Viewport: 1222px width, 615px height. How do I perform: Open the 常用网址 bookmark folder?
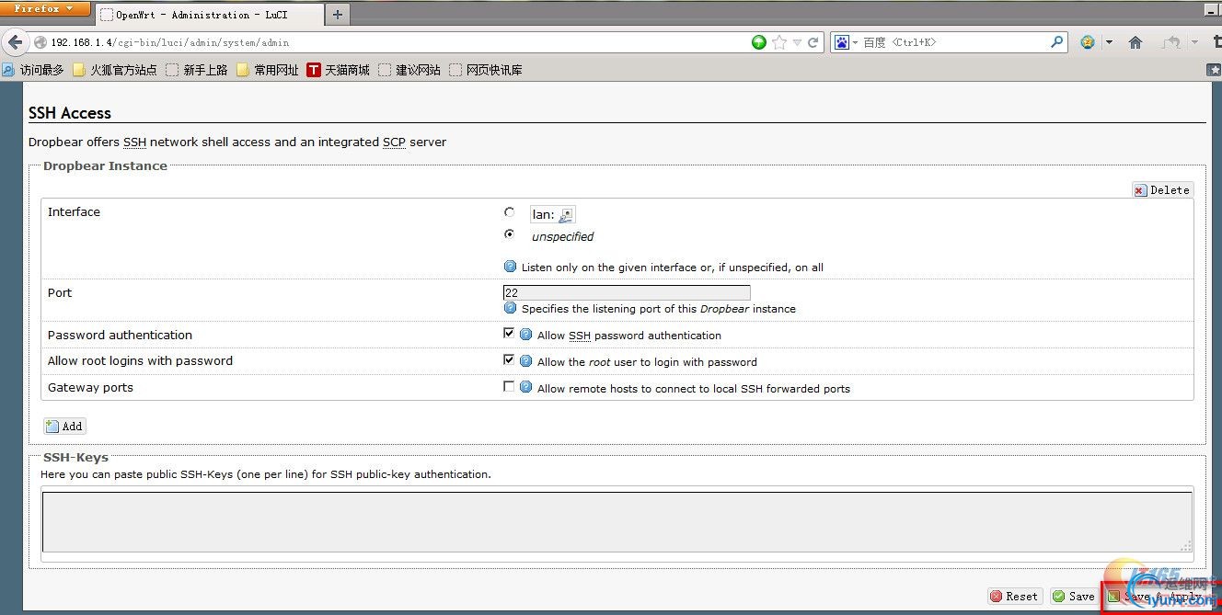click(268, 70)
